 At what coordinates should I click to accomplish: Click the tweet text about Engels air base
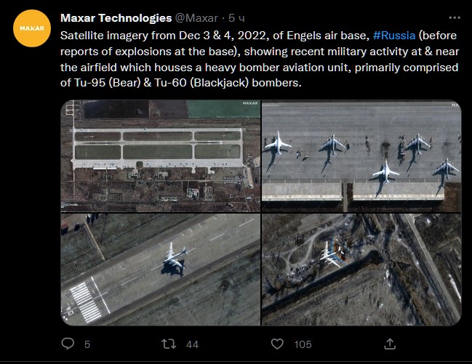pyautogui.click(x=260, y=59)
